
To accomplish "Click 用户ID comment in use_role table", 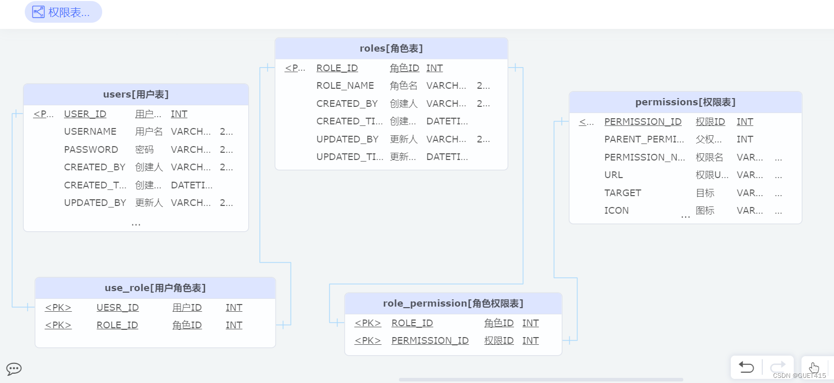I will (187, 308).
